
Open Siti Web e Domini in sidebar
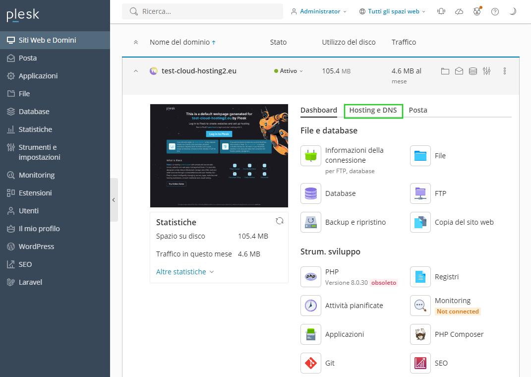pyautogui.click(x=55, y=40)
